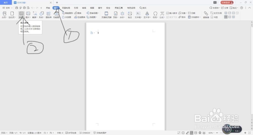The image size is (253, 135).
Task: Expand the 分页 page break dropdown
Action: click(4, 17)
